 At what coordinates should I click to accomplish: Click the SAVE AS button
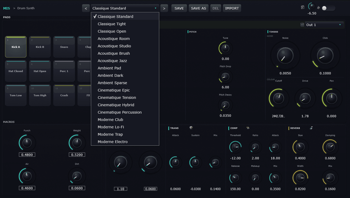point(198,8)
